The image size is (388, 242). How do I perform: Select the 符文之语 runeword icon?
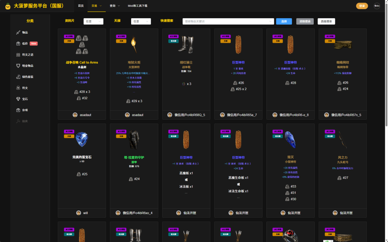[x=18, y=55]
